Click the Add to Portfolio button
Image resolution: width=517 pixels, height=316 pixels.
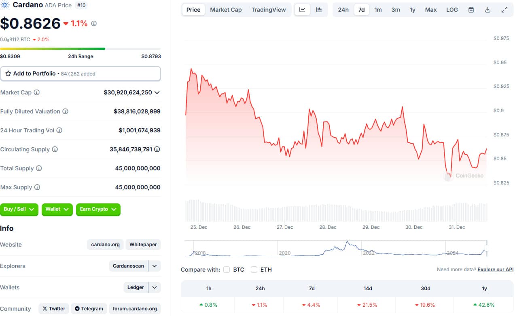(x=81, y=74)
